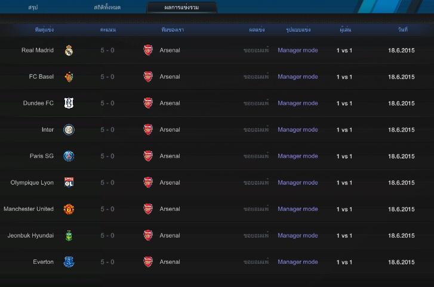Select the Paris SG 5 - 0 score
The image size is (434, 287).
pyautogui.click(x=107, y=156)
